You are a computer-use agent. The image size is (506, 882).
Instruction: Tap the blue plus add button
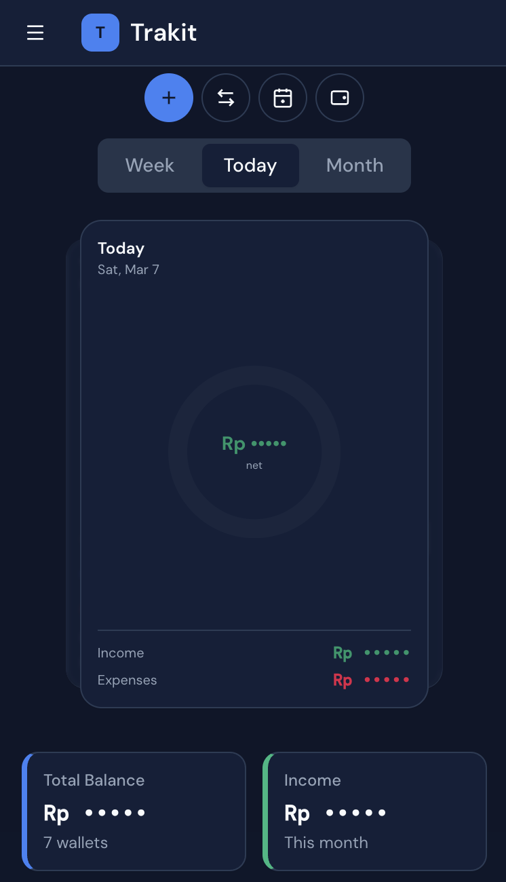click(169, 98)
